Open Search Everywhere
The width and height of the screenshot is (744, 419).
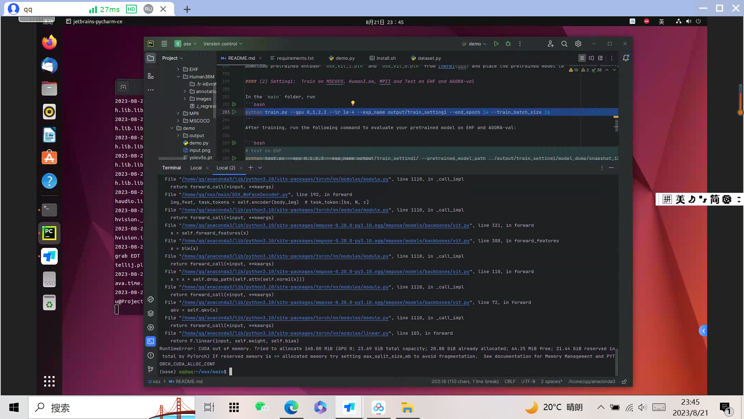click(564, 43)
